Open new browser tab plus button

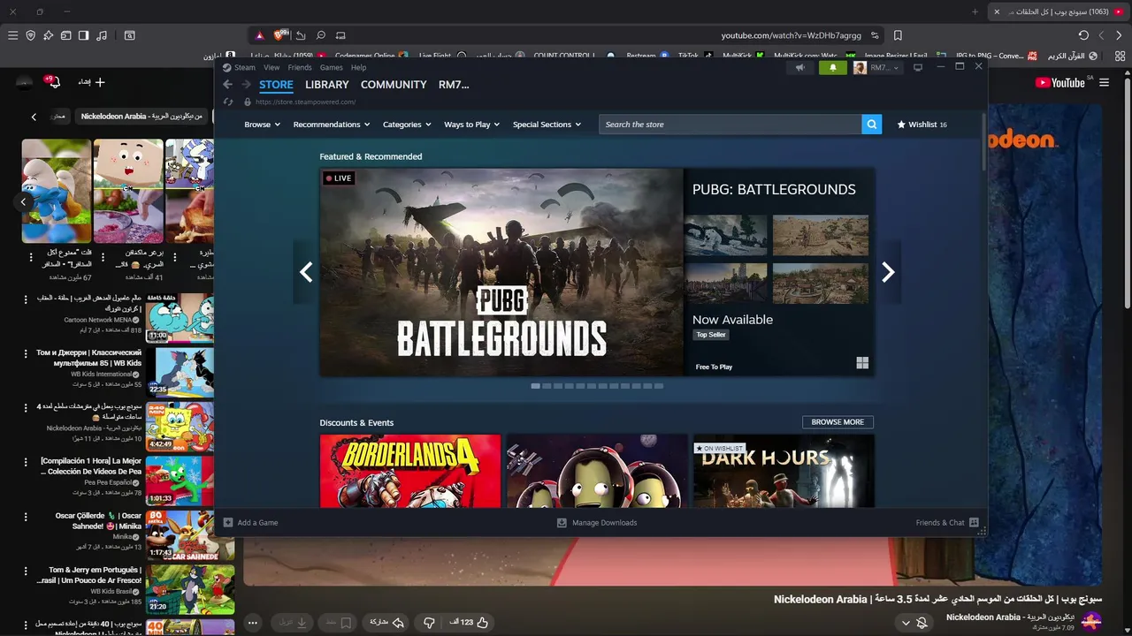click(975, 11)
